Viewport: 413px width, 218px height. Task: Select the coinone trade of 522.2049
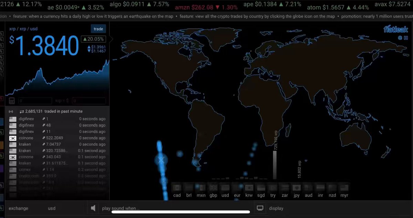coord(57,138)
